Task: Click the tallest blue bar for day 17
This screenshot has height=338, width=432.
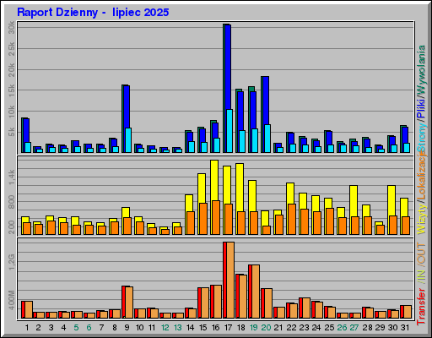Action: pos(228,67)
